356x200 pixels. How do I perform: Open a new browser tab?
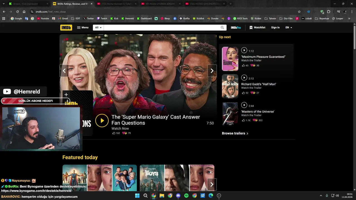coord(231,4)
